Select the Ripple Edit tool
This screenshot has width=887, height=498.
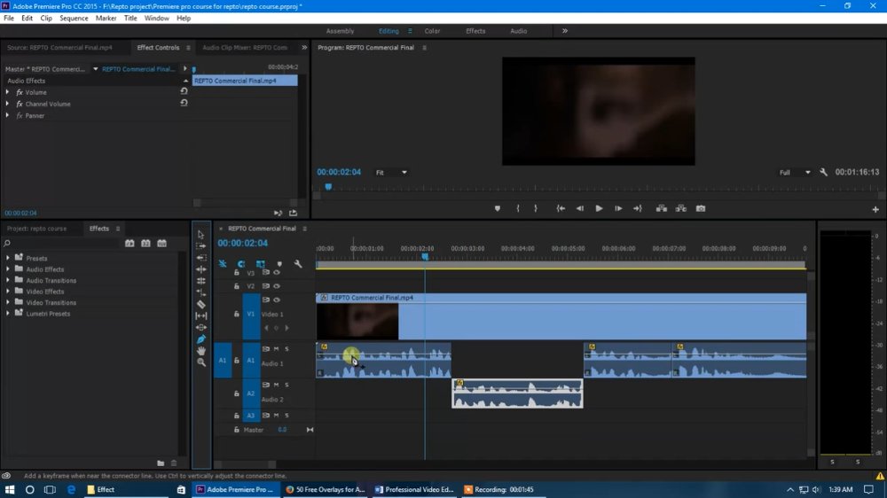coord(200,258)
